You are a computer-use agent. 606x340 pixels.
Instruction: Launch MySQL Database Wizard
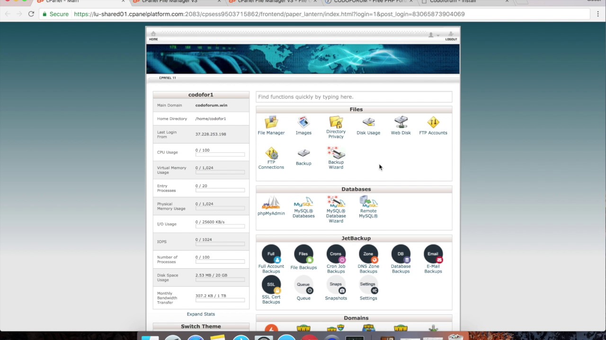pyautogui.click(x=336, y=210)
